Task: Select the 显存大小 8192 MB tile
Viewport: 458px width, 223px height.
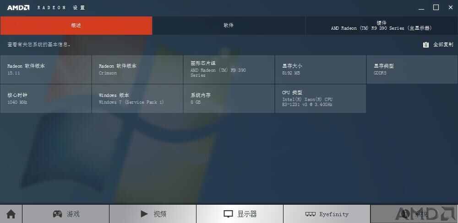Action: click(x=321, y=69)
